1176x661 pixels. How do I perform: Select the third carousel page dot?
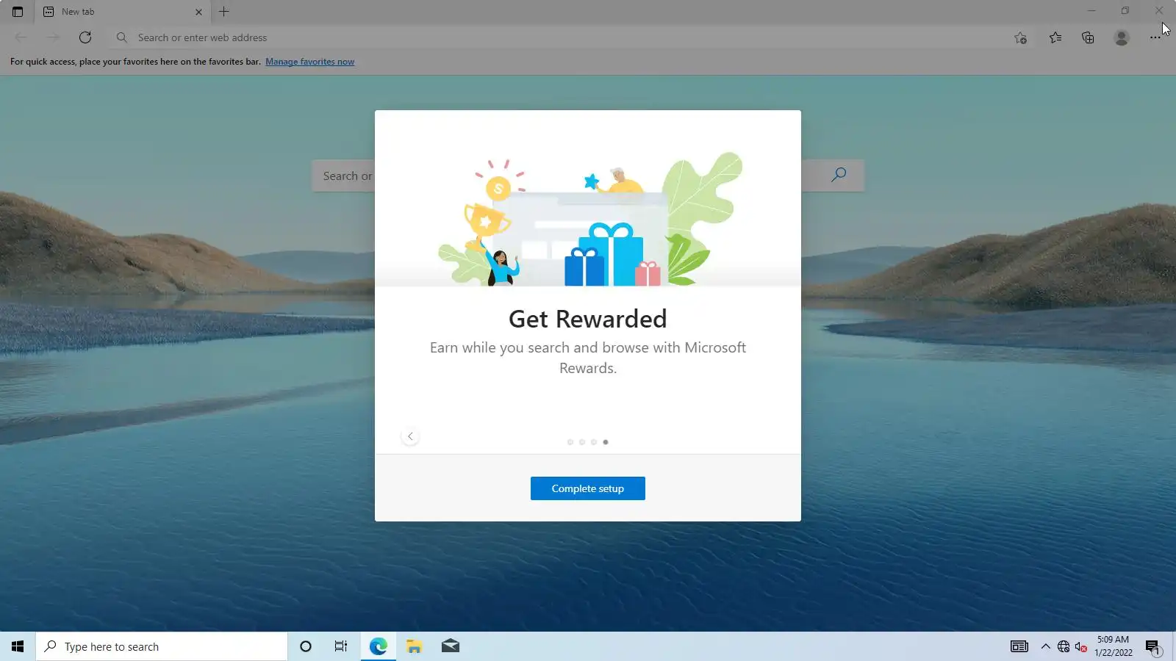pos(593,442)
